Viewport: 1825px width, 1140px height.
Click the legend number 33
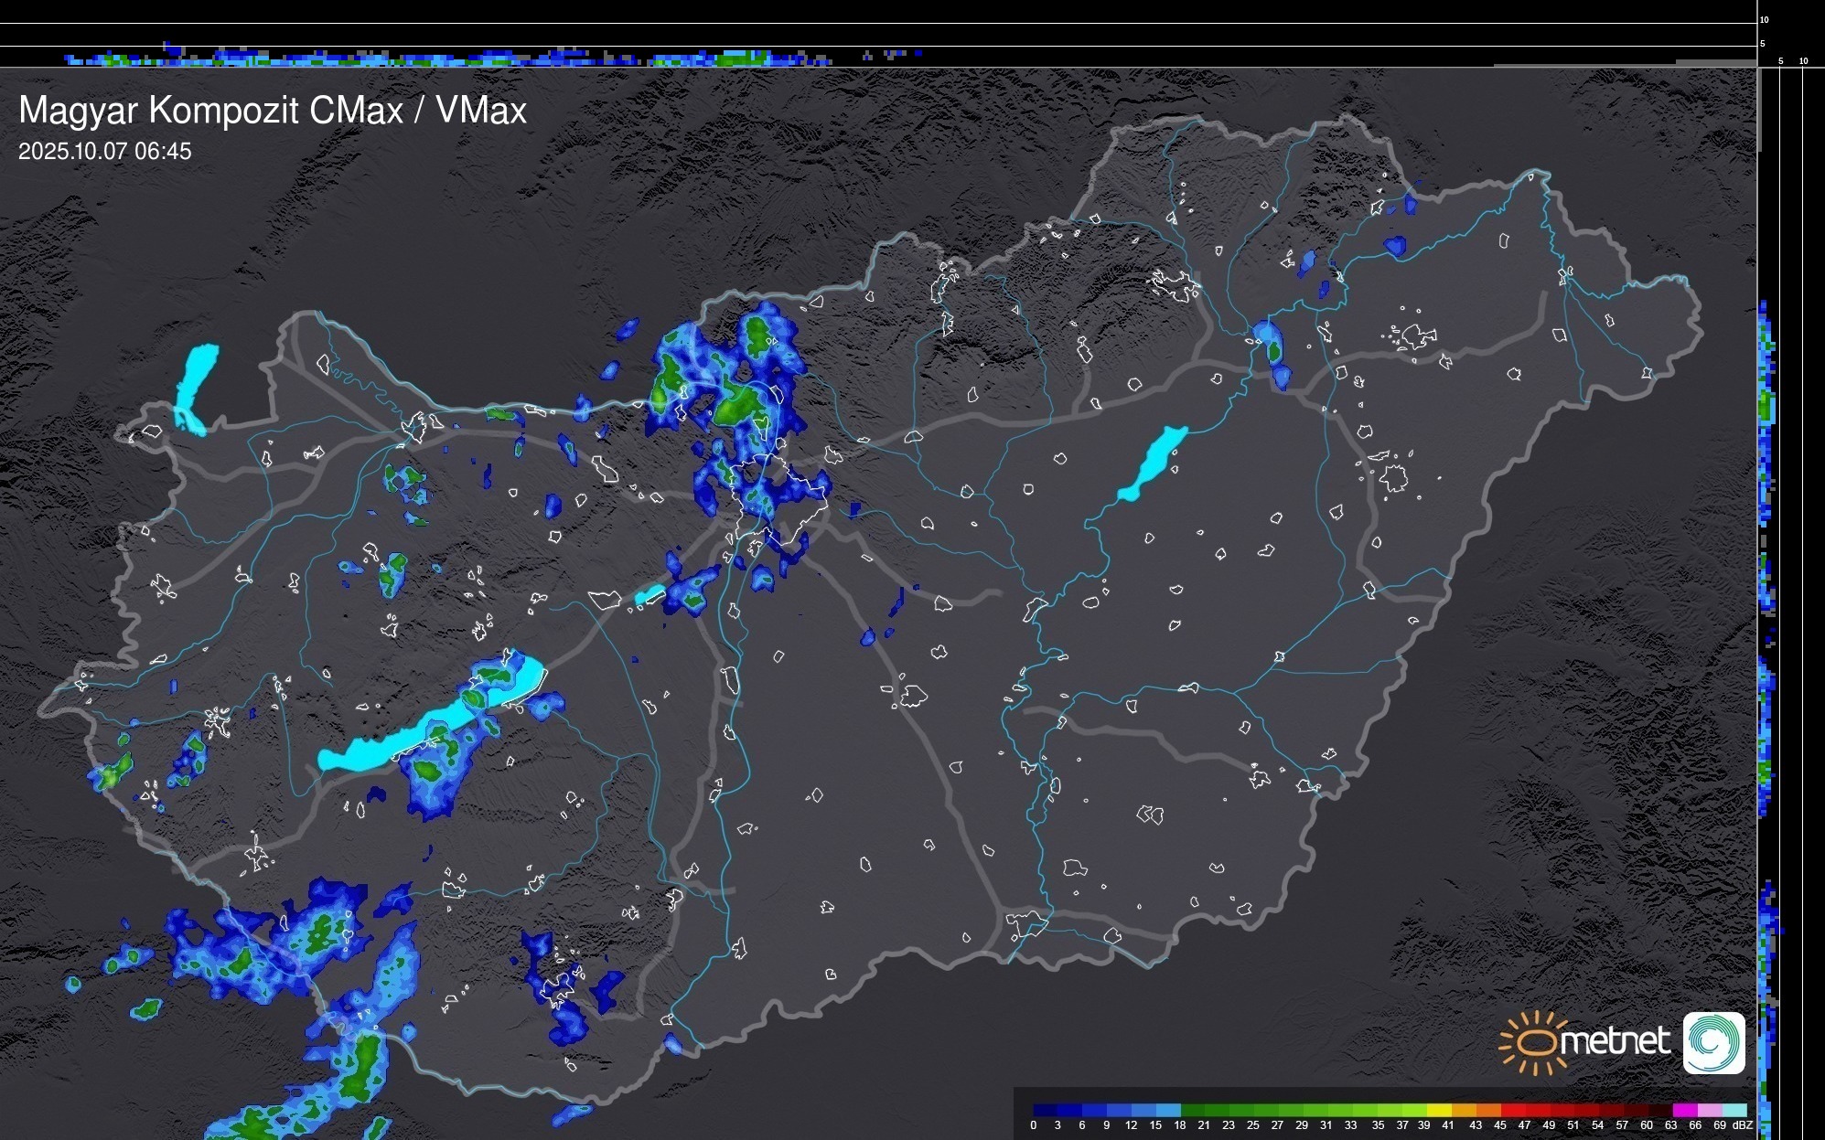[x=1351, y=1125]
